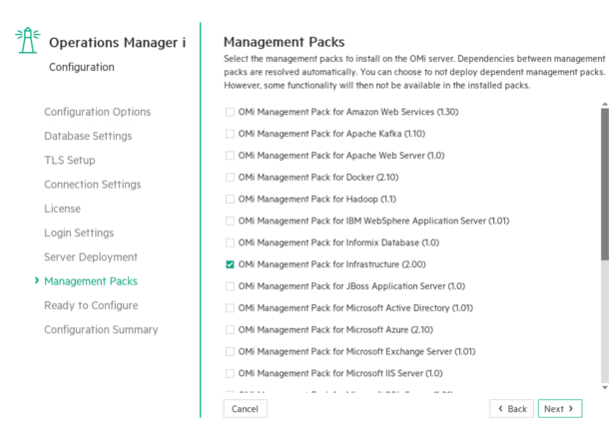609x440 pixels.
Task: Enable the Microsoft Exchange Server pack
Action: 230,351
